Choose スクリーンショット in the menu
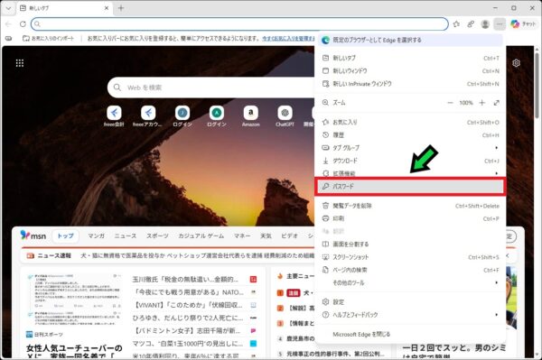The width and height of the screenshot is (542, 360). [410, 257]
